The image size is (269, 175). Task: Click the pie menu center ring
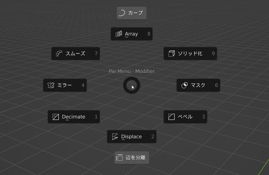(x=132, y=85)
